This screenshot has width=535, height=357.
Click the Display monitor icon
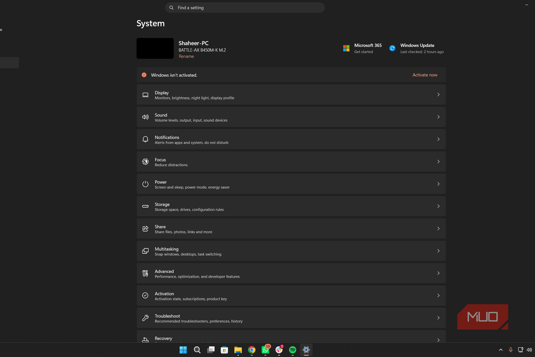coord(145,95)
